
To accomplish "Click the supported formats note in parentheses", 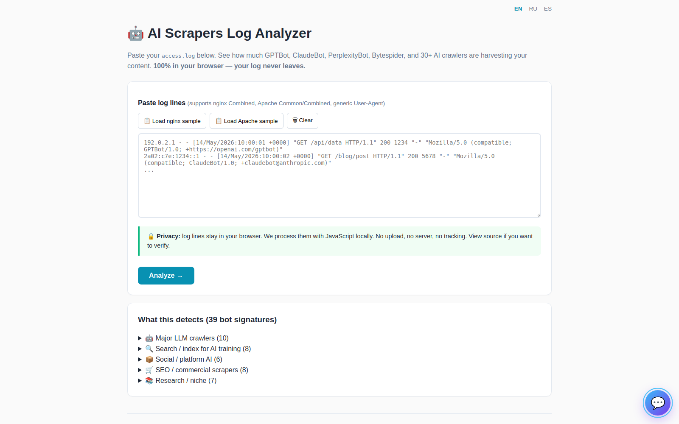I will tap(286, 103).
